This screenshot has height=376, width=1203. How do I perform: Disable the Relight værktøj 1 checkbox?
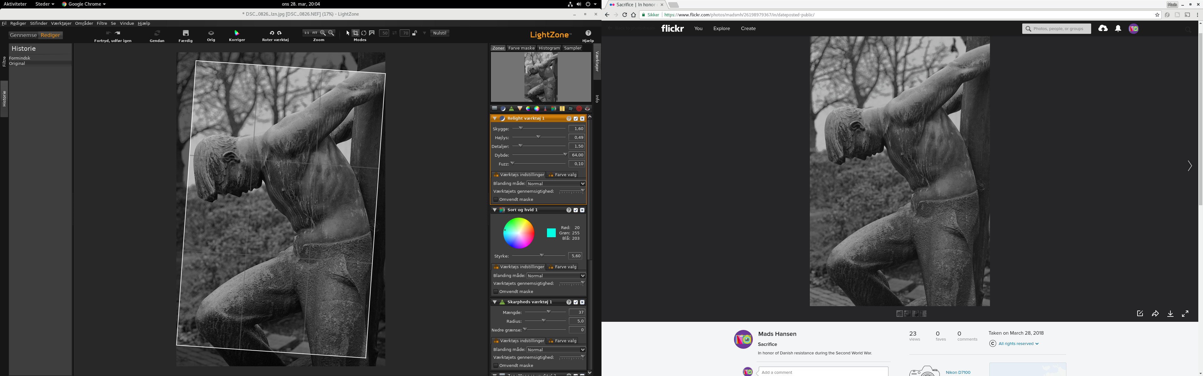[576, 119]
